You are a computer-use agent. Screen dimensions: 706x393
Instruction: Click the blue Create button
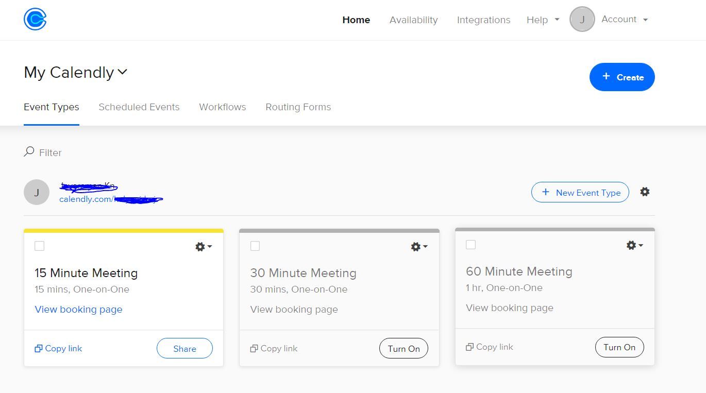(x=622, y=77)
